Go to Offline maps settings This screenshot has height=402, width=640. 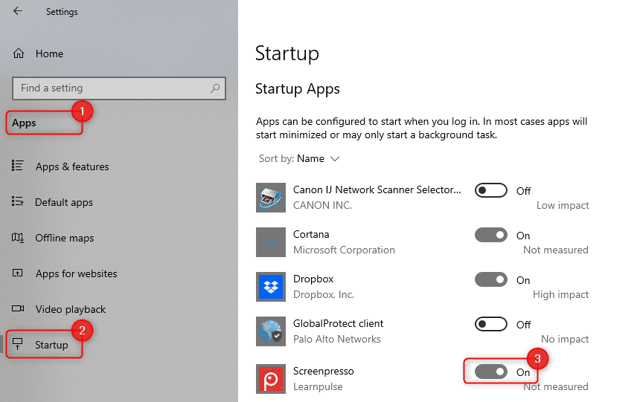coord(64,238)
